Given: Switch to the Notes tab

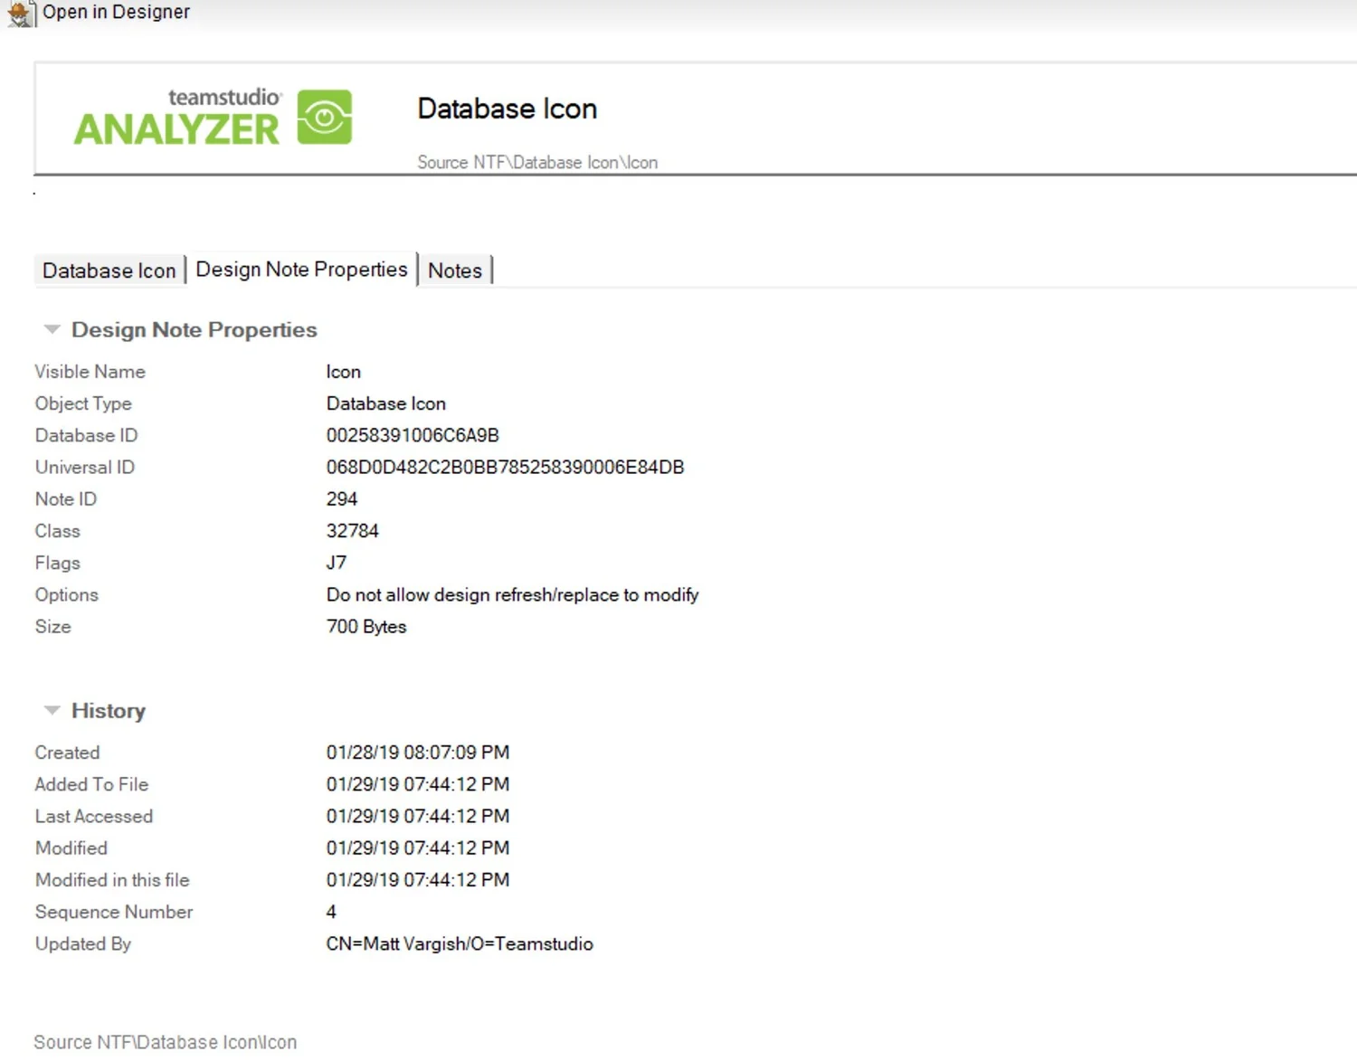Looking at the screenshot, I should tap(455, 270).
